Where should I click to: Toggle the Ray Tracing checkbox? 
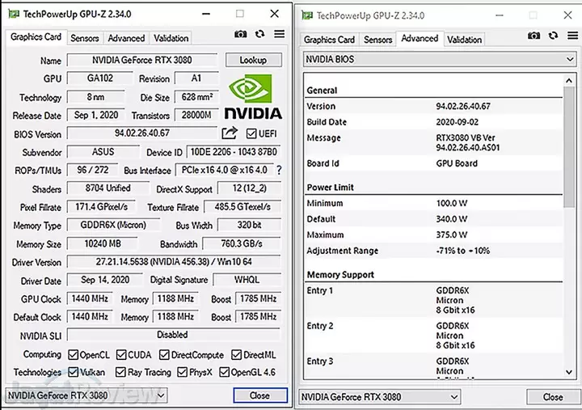[120, 372]
